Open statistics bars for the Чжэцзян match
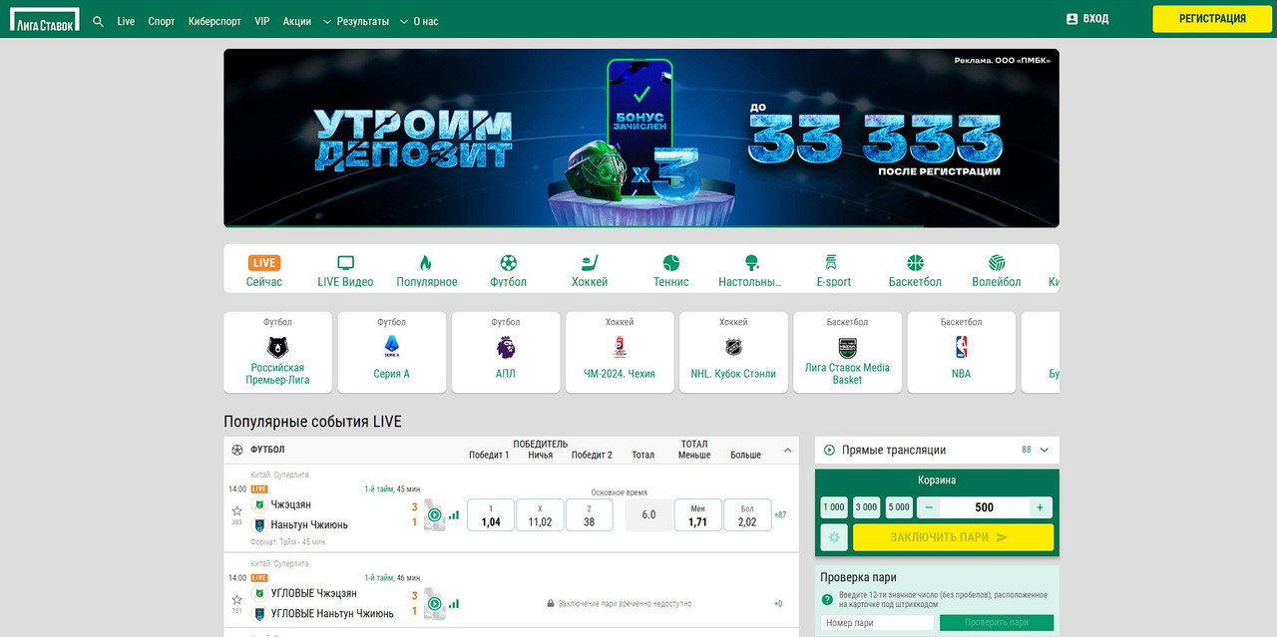 click(454, 515)
